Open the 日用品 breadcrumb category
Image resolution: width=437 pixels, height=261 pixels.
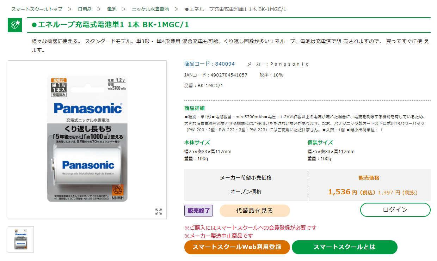coord(85,9)
